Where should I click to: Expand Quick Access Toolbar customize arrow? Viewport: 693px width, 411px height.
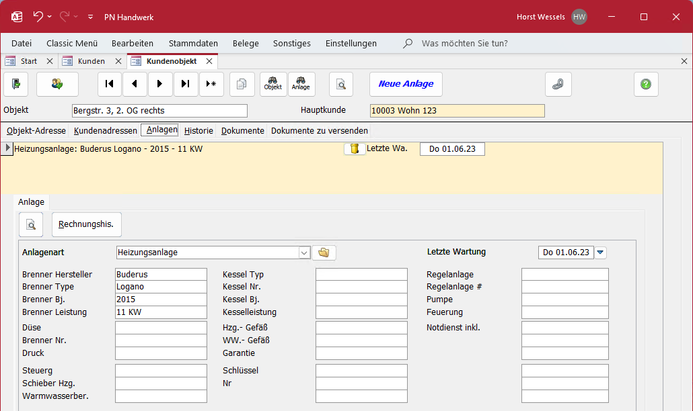tap(90, 17)
